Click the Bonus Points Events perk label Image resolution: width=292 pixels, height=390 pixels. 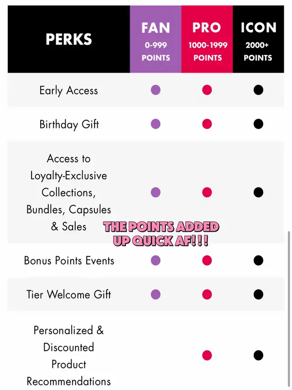69,261
